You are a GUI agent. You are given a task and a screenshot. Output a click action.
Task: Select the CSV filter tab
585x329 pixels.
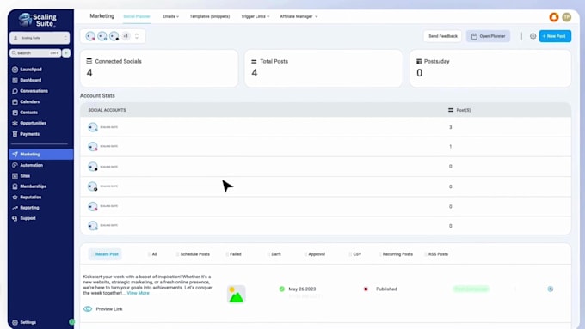point(355,254)
